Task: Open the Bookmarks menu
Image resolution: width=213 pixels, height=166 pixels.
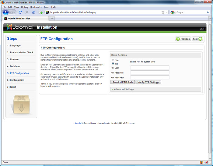Action: 36,7
